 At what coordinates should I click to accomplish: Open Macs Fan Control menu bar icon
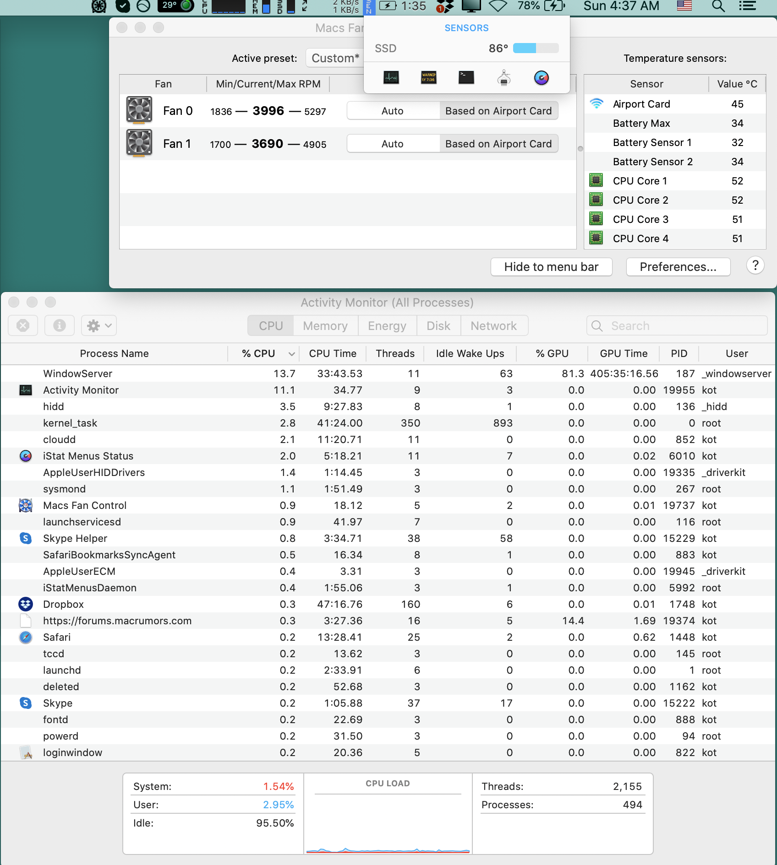click(x=99, y=6)
